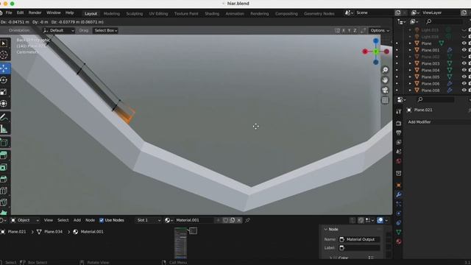
Task: Open the Modifier properties wrench tab
Action: pos(399,194)
